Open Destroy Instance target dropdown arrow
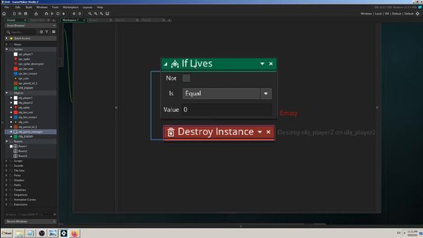The width and height of the screenshot is (423, 238). (x=260, y=132)
